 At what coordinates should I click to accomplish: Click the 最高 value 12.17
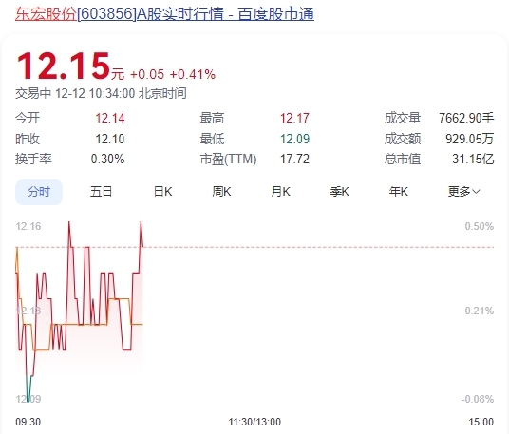pos(294,118)
